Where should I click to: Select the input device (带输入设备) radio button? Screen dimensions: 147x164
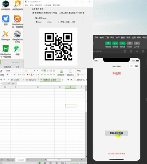[59, 22]
